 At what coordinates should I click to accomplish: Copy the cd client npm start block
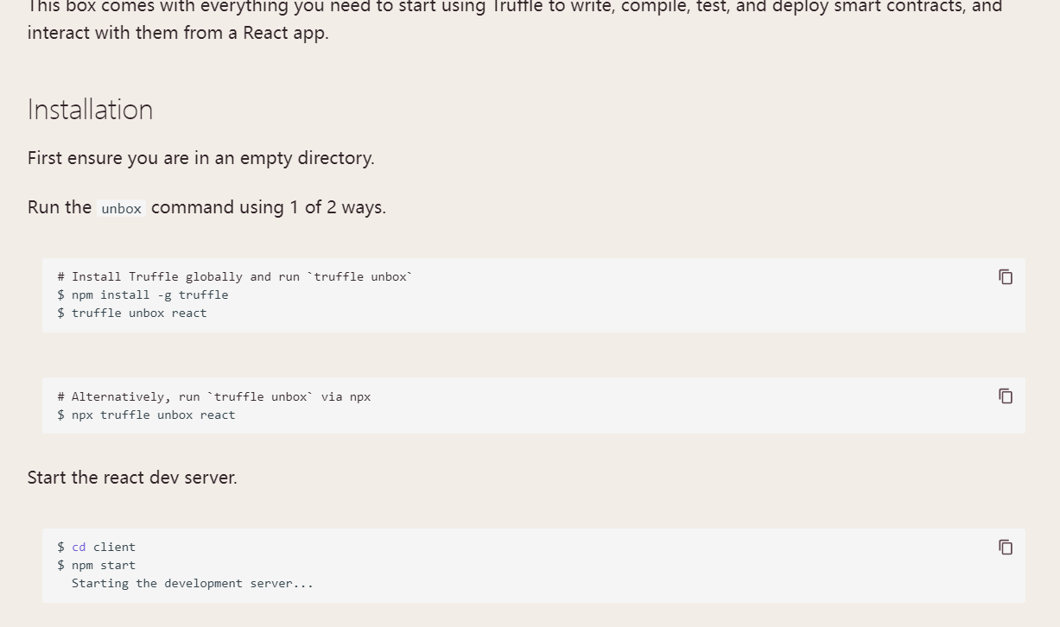pos(1006,547)
